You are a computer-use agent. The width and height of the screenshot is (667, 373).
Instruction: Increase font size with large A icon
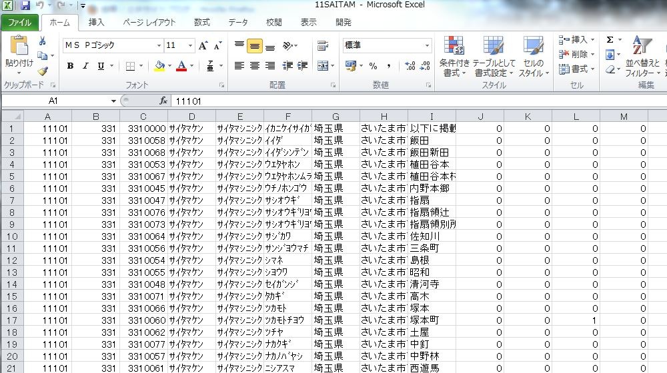coord(203,45)
